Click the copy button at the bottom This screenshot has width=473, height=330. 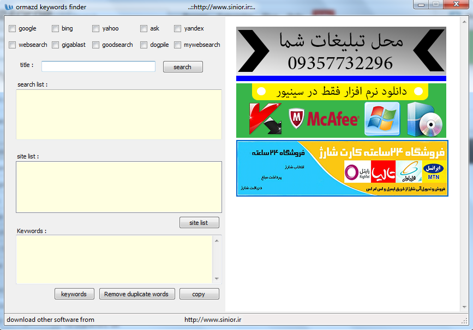(x=199, y=294)
